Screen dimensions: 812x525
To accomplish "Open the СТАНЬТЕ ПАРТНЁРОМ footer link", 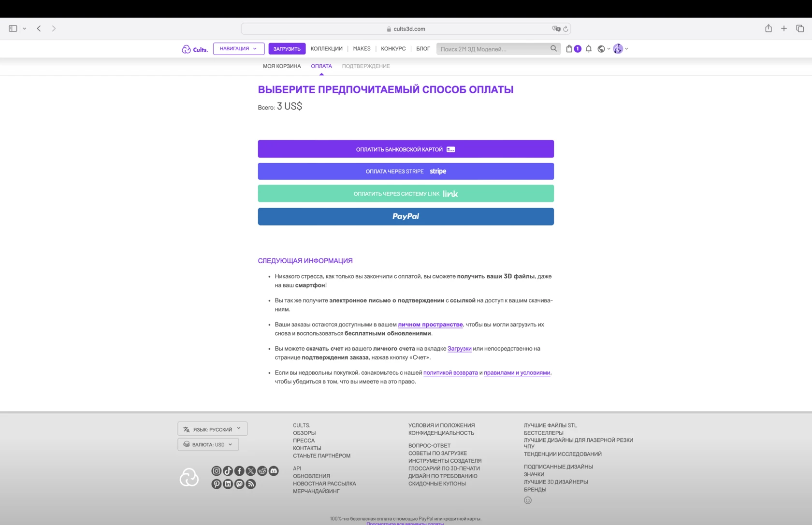I will tap(322, 455).
